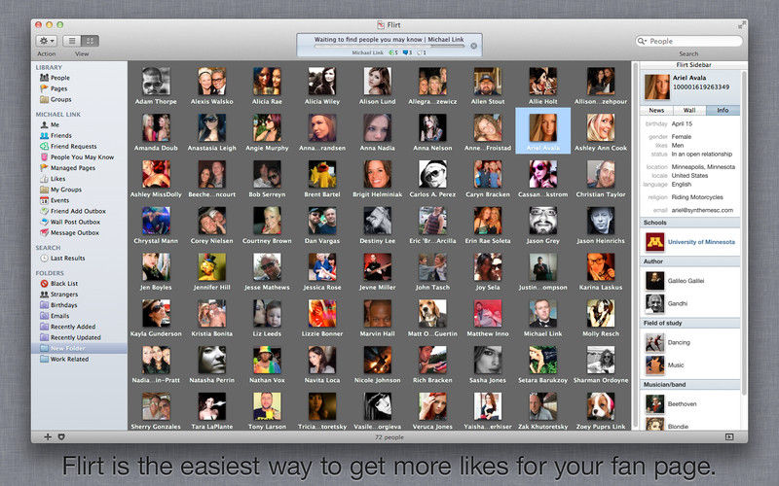Click the Flirt Sidebar vertical scrollbar
Image resolution: width=779 pixels, height=486 pixels.
tap(744, 232)
